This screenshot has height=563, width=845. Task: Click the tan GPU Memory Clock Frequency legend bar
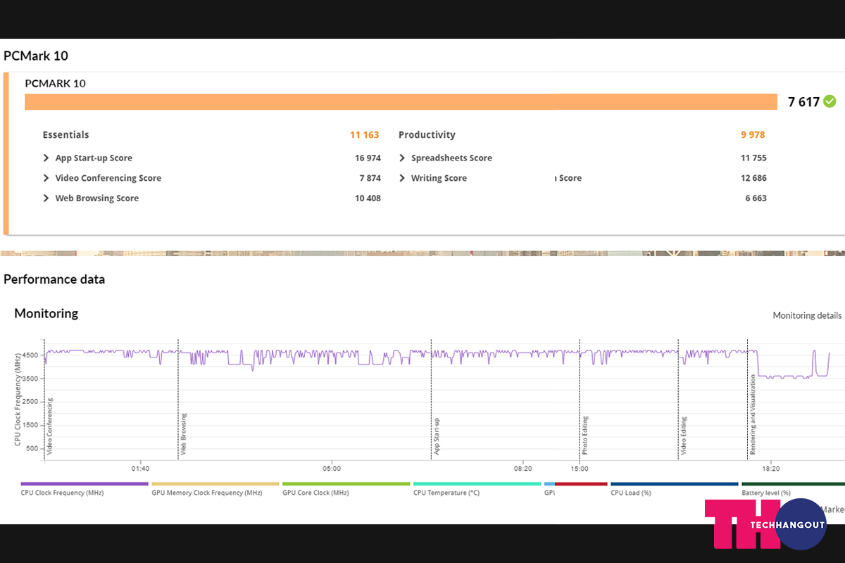click(x=215, y=484)
